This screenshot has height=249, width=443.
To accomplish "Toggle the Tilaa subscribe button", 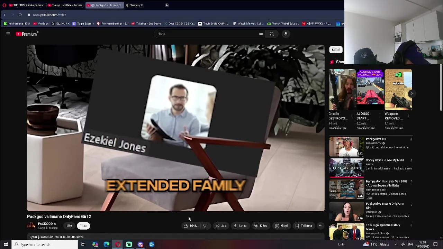I will tap(83, 226).
